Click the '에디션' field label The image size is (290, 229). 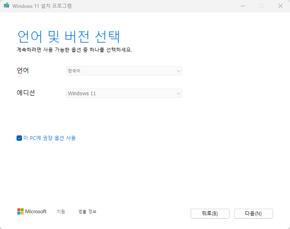pos(26,93)
